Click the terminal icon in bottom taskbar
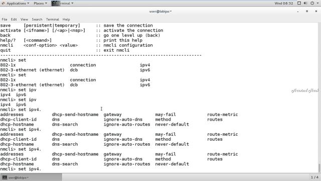The image size is (321, 181). 5,177
